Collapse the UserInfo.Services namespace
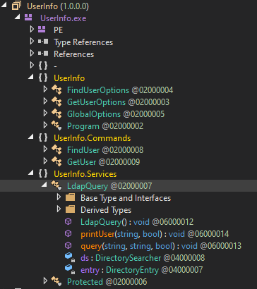Image resolution: width=257 pixels, height=289 pixels. pyautogui.click(x=30, y=173)
